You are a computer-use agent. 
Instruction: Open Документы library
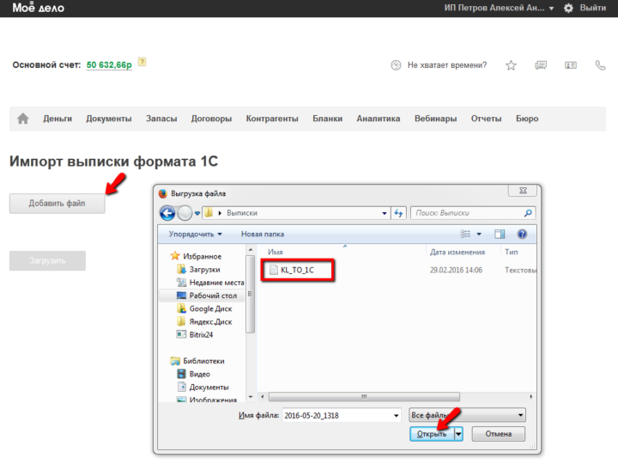[x=209, y=387]
